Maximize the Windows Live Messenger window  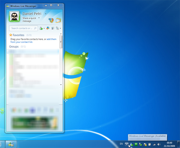pos(51,5)
